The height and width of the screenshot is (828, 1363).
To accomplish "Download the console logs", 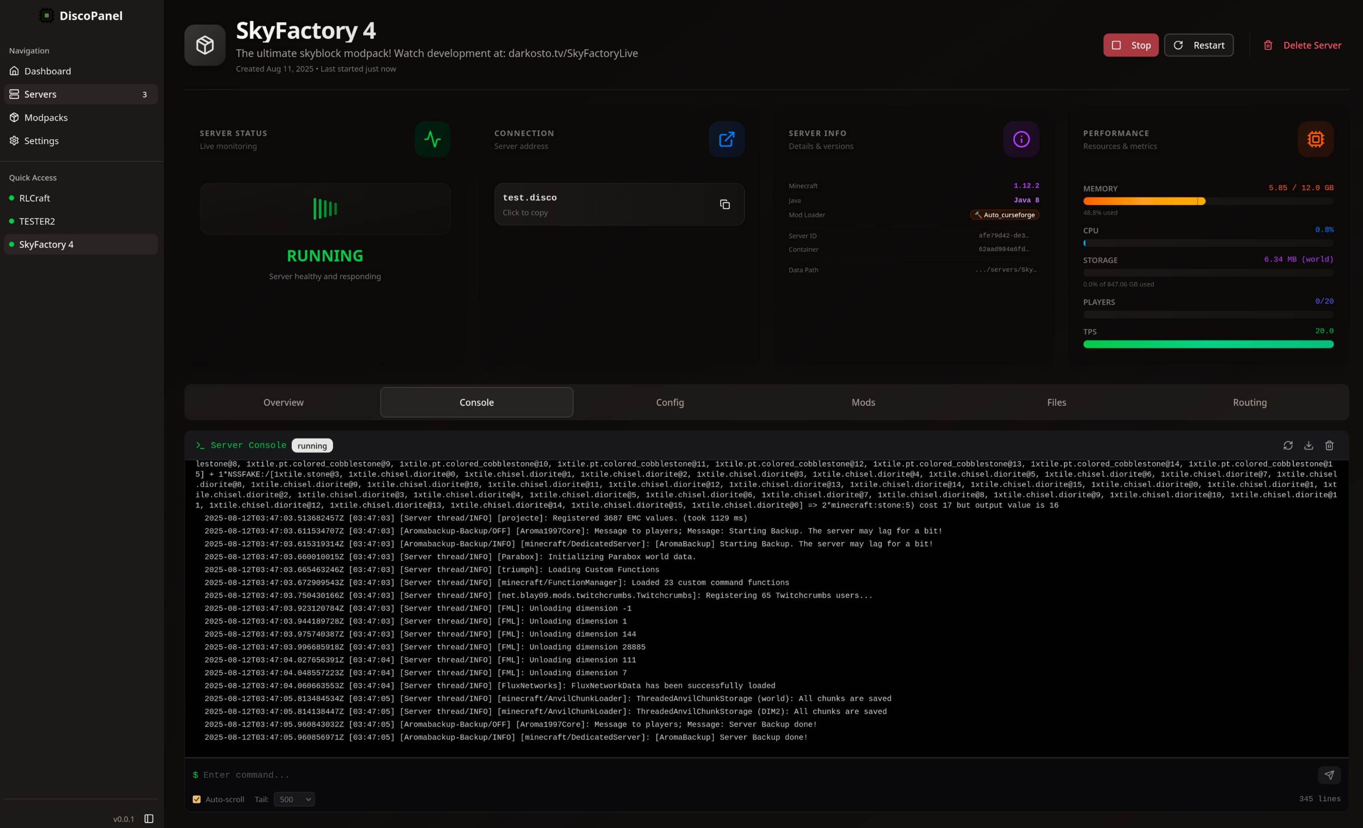I will [x=1308, y=445].
